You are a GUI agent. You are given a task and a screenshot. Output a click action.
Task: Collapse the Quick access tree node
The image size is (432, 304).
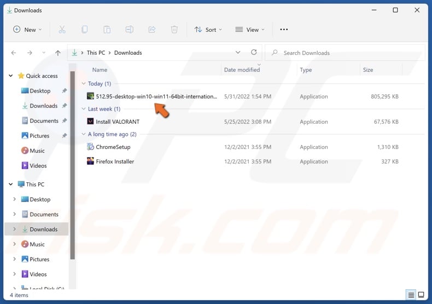coord(11,76)
